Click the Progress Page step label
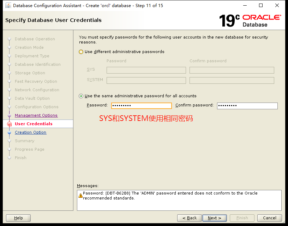The image size is (288, 226). click(30, 149)
